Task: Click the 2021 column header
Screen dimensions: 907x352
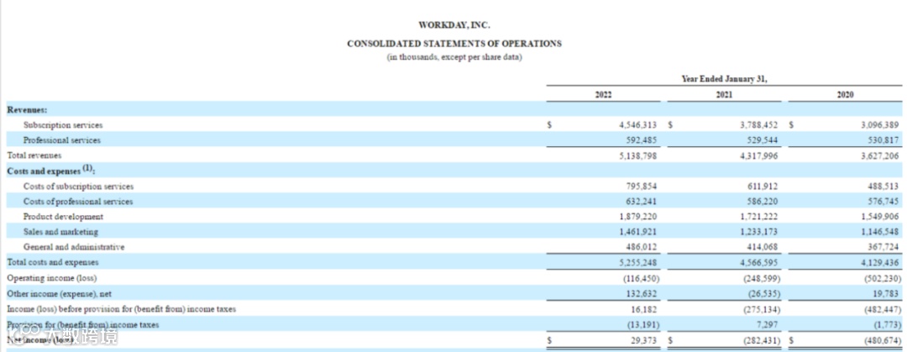Action: point(724,95)
